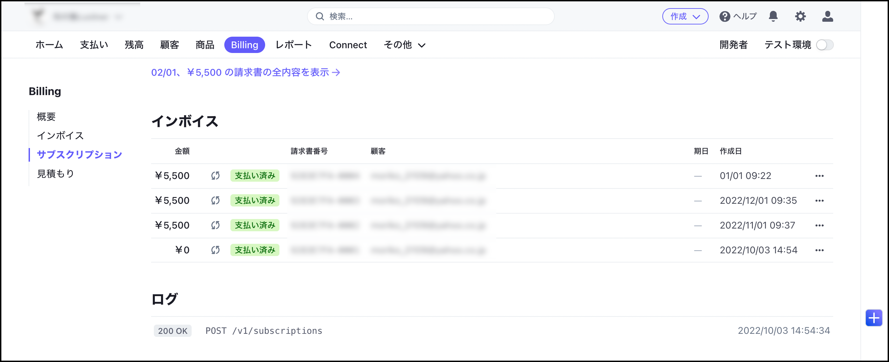Screen dimensions: 889x362
Task: Click the user profile icon
Action: click(827, 16)
